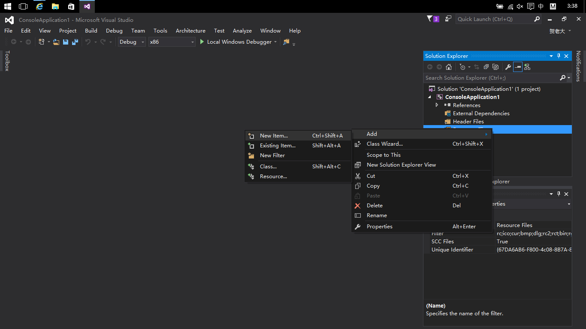This screenshot has height=329, width=586.
Task: Click the notifications flag icon in title bar
Action: point(430,19)
